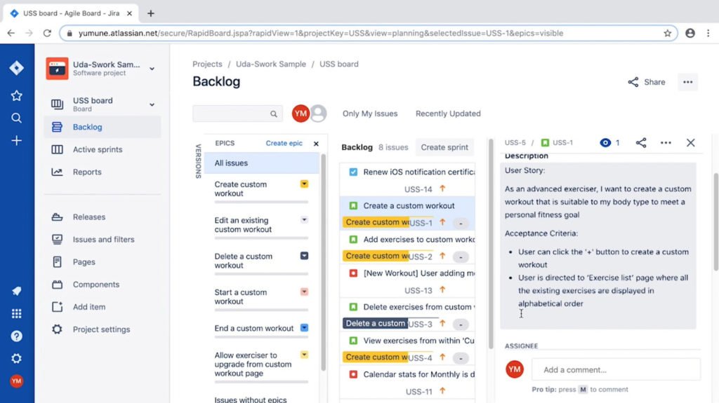Toggle the Recently Updated filter
The width and height of the screenshot is (719, 403).
pos(448,114)
